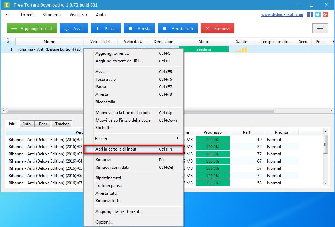Choose Aggiungi torrent da URL... entry

click(x=133, y=61)
